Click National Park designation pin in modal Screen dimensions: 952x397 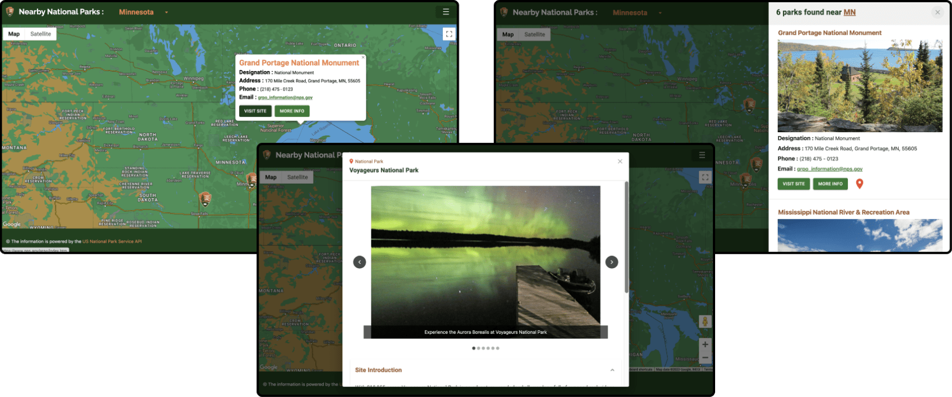click(351, 161)
